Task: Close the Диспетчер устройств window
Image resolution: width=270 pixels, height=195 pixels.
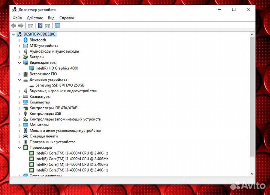Action: (x=248, y=10)
